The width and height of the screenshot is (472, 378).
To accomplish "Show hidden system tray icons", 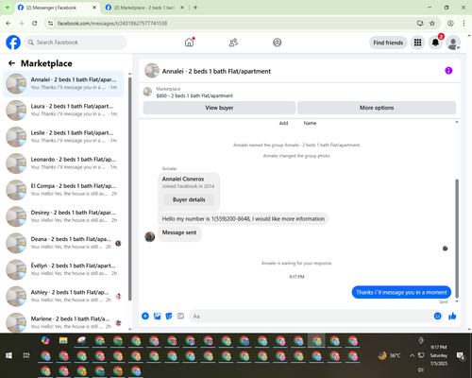I will [412, 355].
